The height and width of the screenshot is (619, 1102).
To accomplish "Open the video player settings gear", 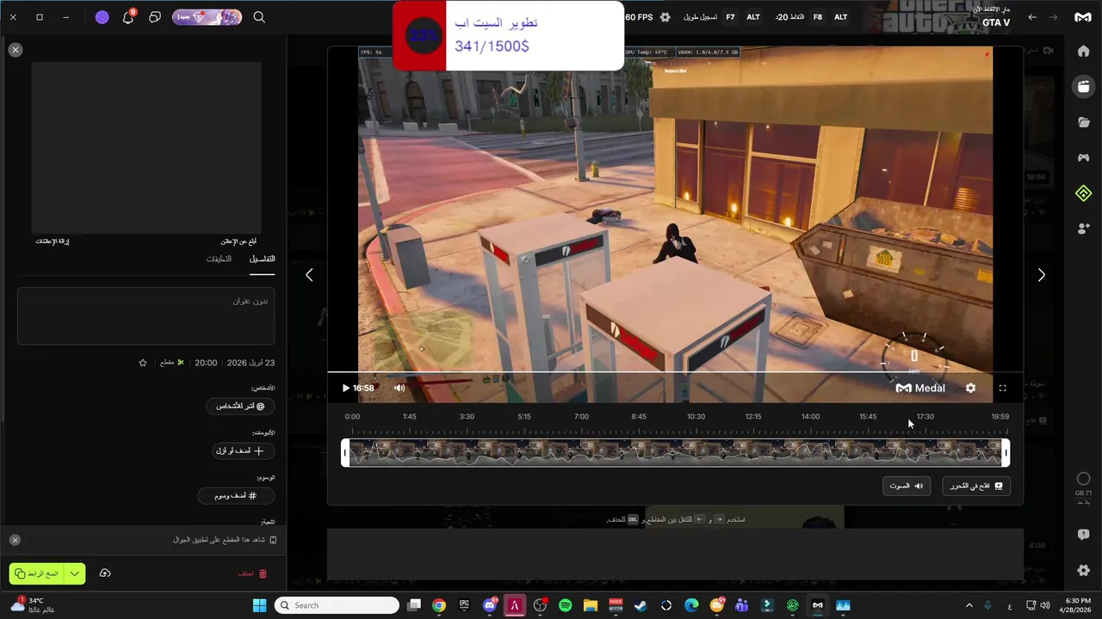I will pyautogui.click(x=970, y=388).
